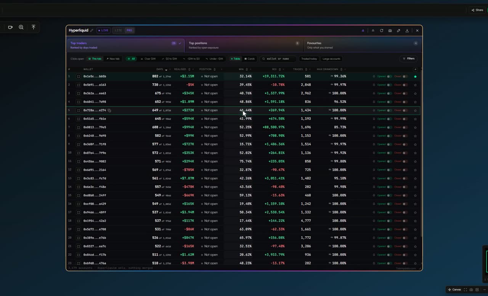Image resolution: width=488 pixels, height=296 pixels.
Task: Unstar the favourited wallet 0x1e5c...bb5b
Action: 415,76
